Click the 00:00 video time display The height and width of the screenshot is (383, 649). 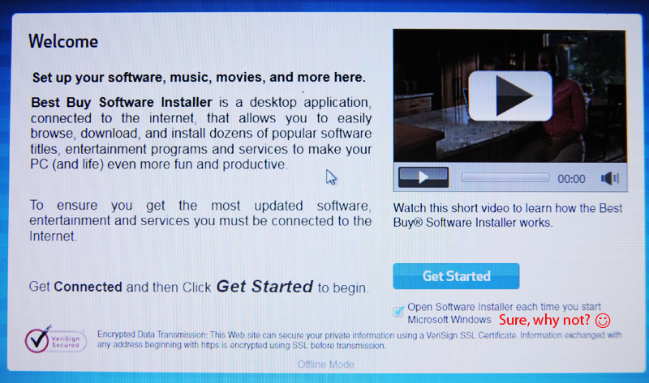click(571, 179)
